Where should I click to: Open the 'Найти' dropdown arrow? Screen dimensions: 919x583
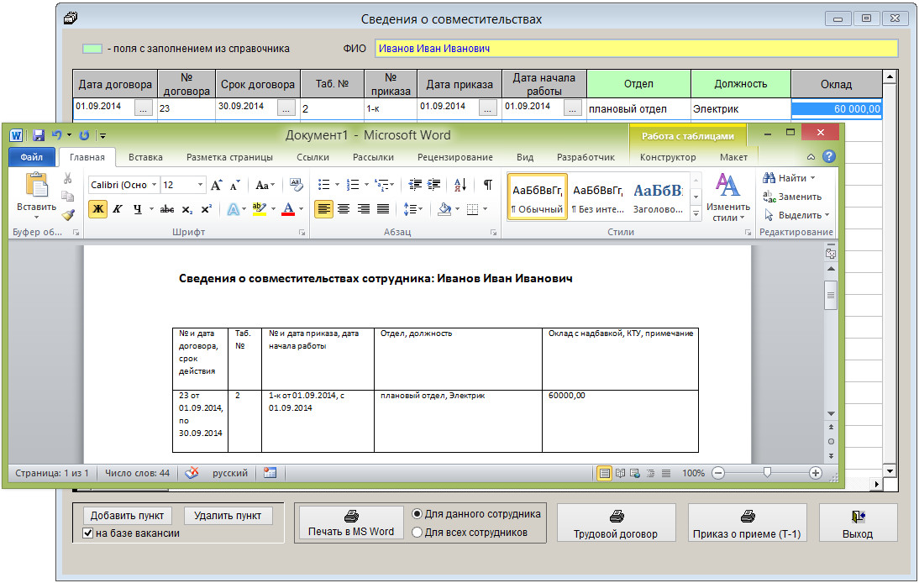point(812,178)
